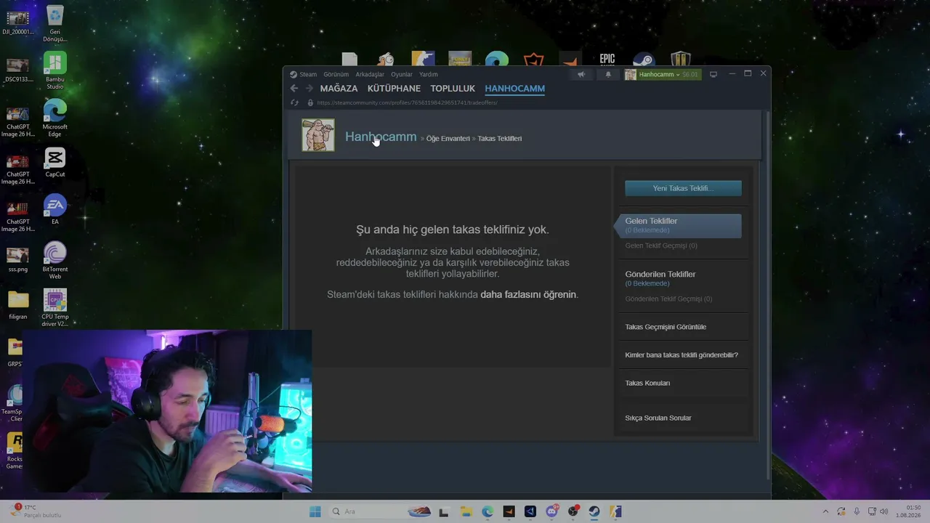Open the weather widget showing 17°C
Viewport: 930px width, 523px height.
(35, 511)
